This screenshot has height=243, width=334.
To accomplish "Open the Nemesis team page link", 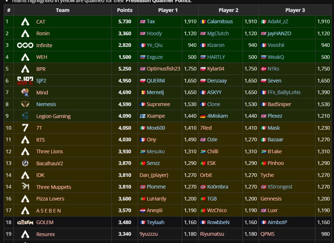I will point(46,104).
